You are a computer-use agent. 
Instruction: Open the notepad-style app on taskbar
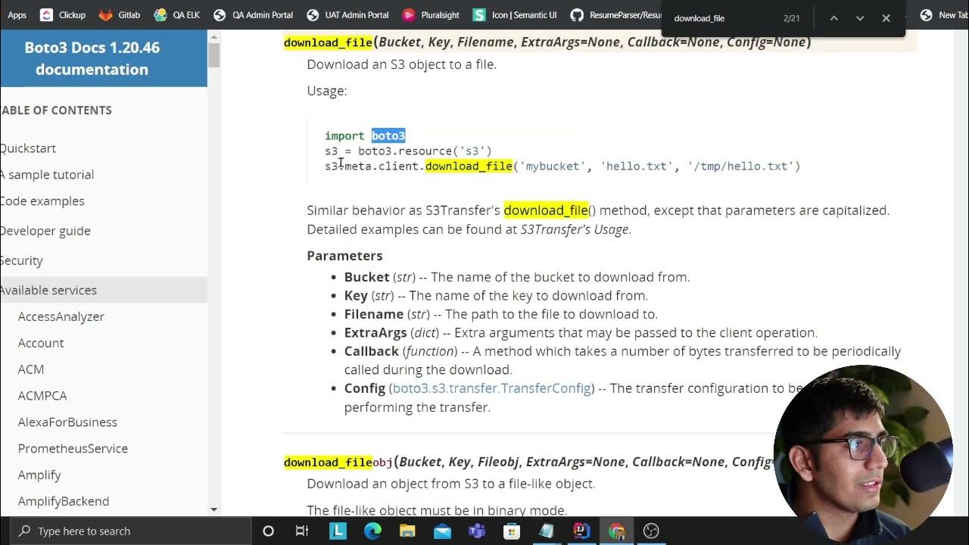tap(547, 531)
